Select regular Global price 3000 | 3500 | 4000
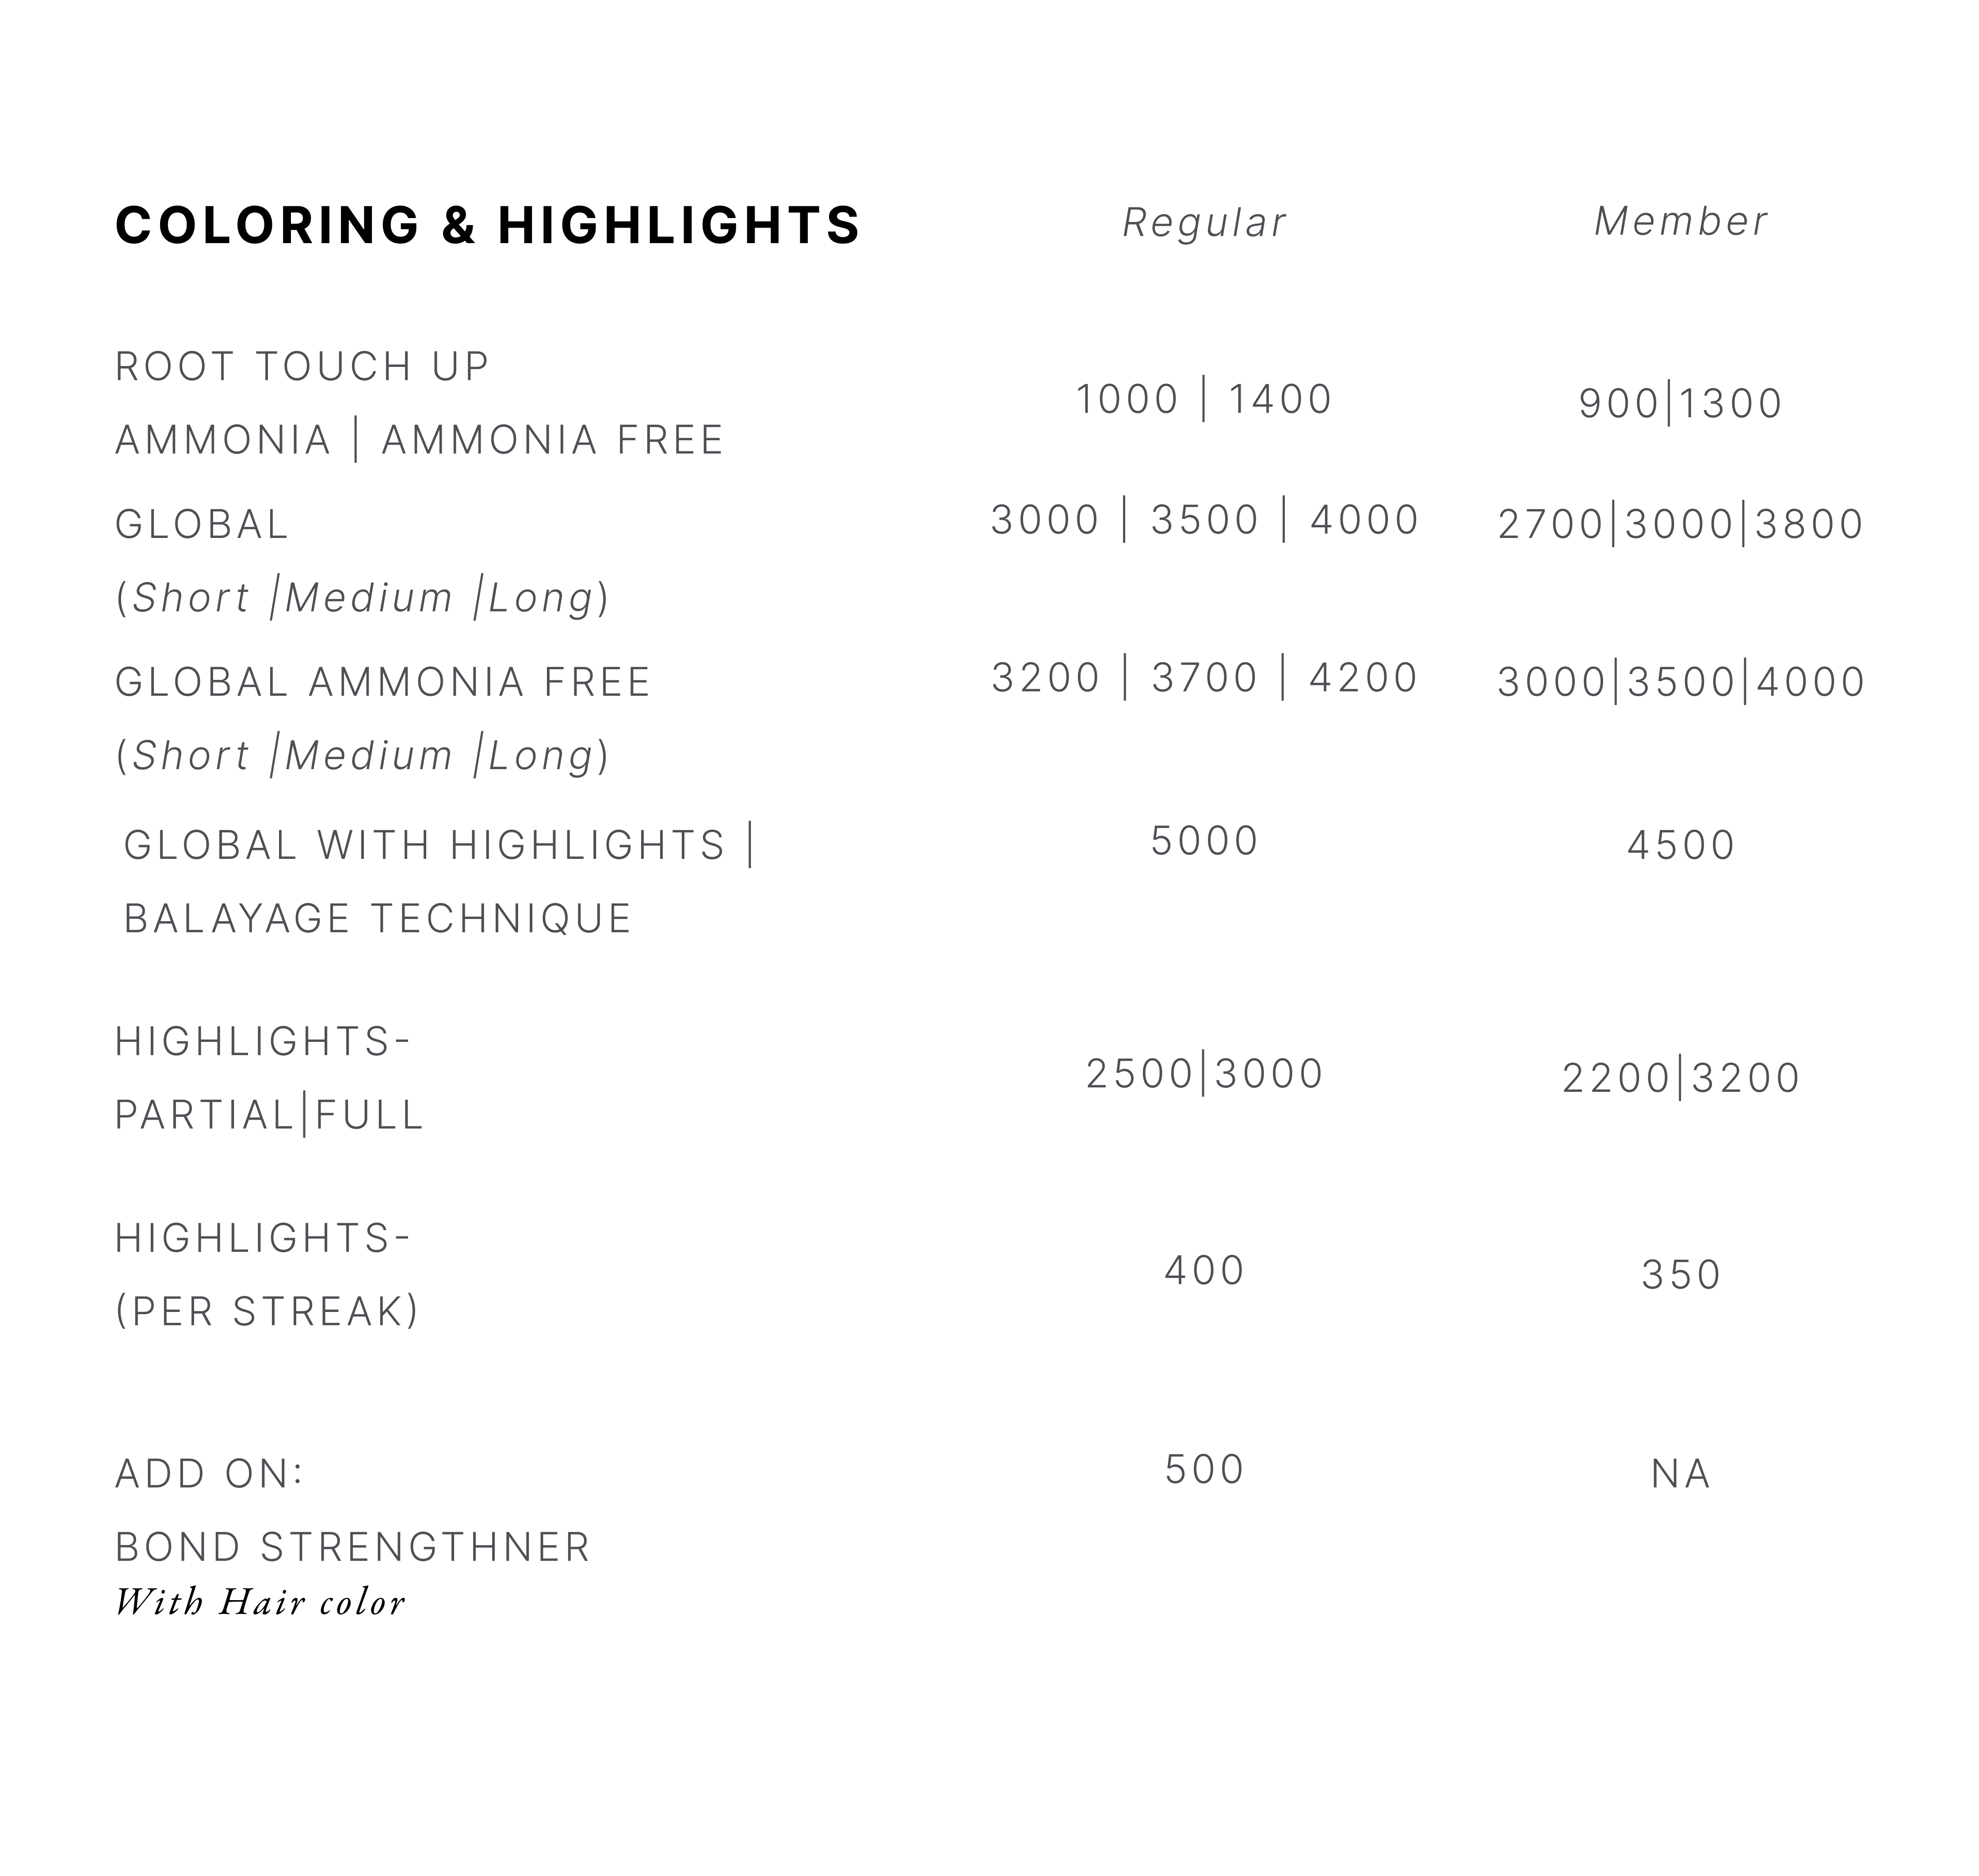 (x=1204, y=520)
